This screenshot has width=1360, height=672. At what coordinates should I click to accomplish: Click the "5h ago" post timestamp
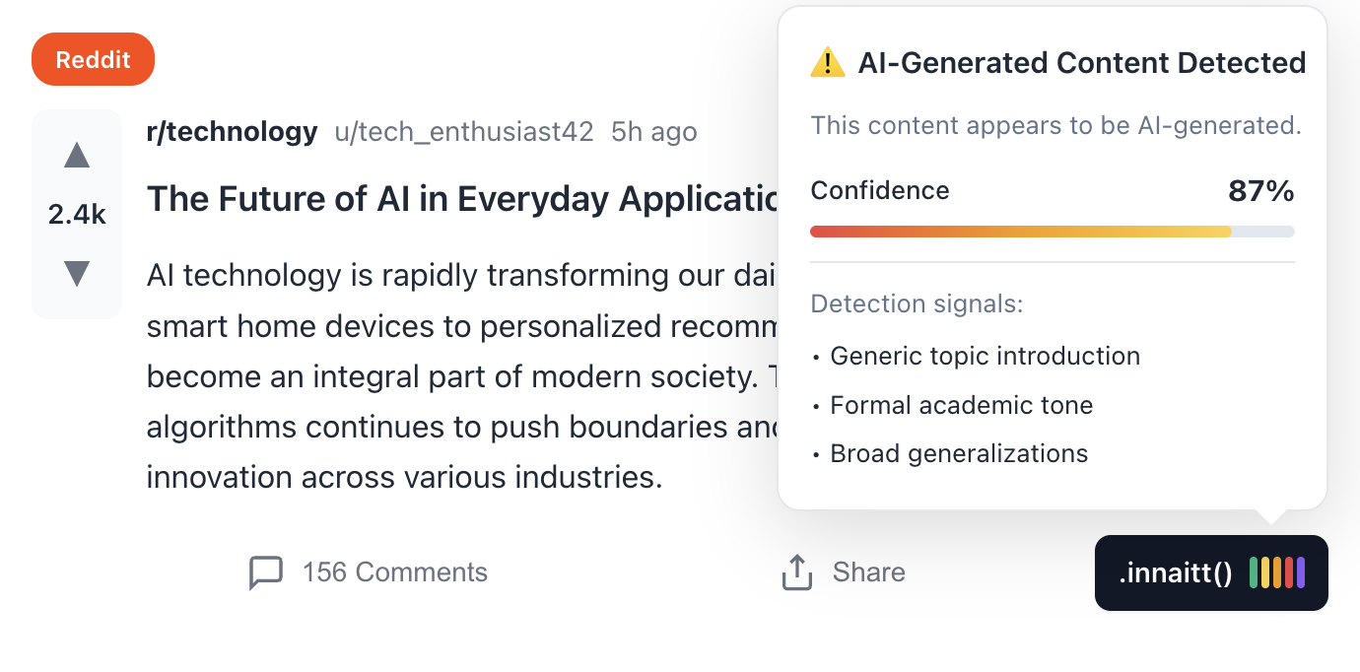pos(653,132)
